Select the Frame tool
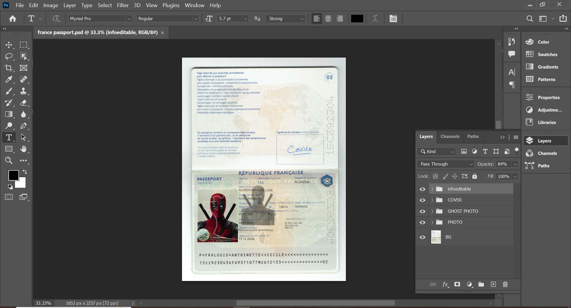The height and width of the screenshot is (308, 571). click(24, 68)
